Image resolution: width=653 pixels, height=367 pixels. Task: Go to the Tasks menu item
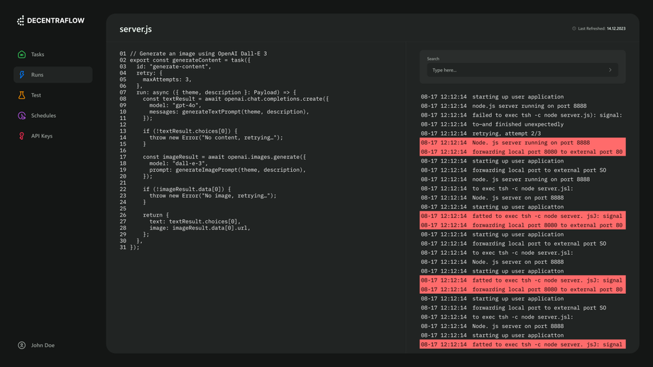[38, 55]
